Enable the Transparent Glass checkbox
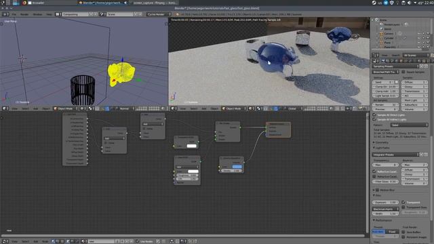434x244 pixels. click(x=403, y=207)
